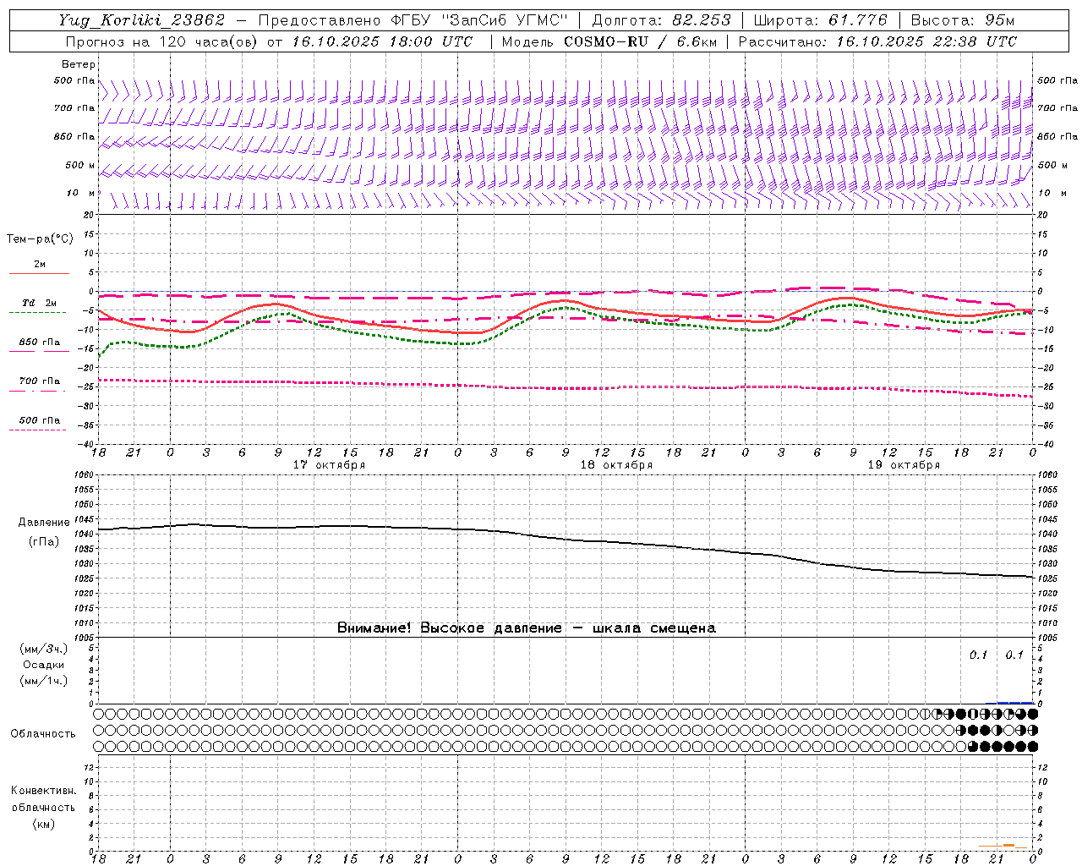Click the blue precipitation bar near hour 21

(1014, 702)
